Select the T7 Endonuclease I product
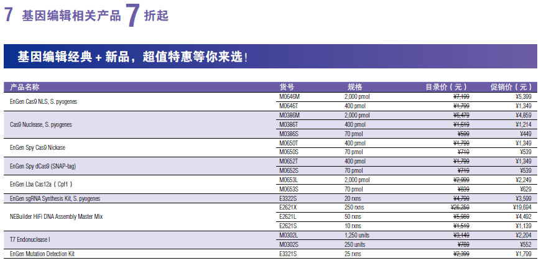The height and width of the screenshot is (263, 541). coord(31,239)
